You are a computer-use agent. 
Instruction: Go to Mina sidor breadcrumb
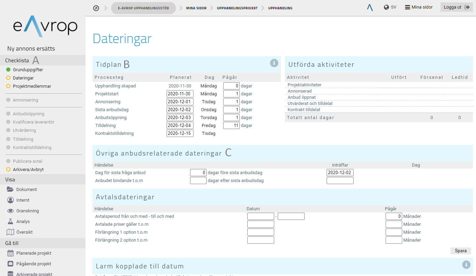[196, 8]
